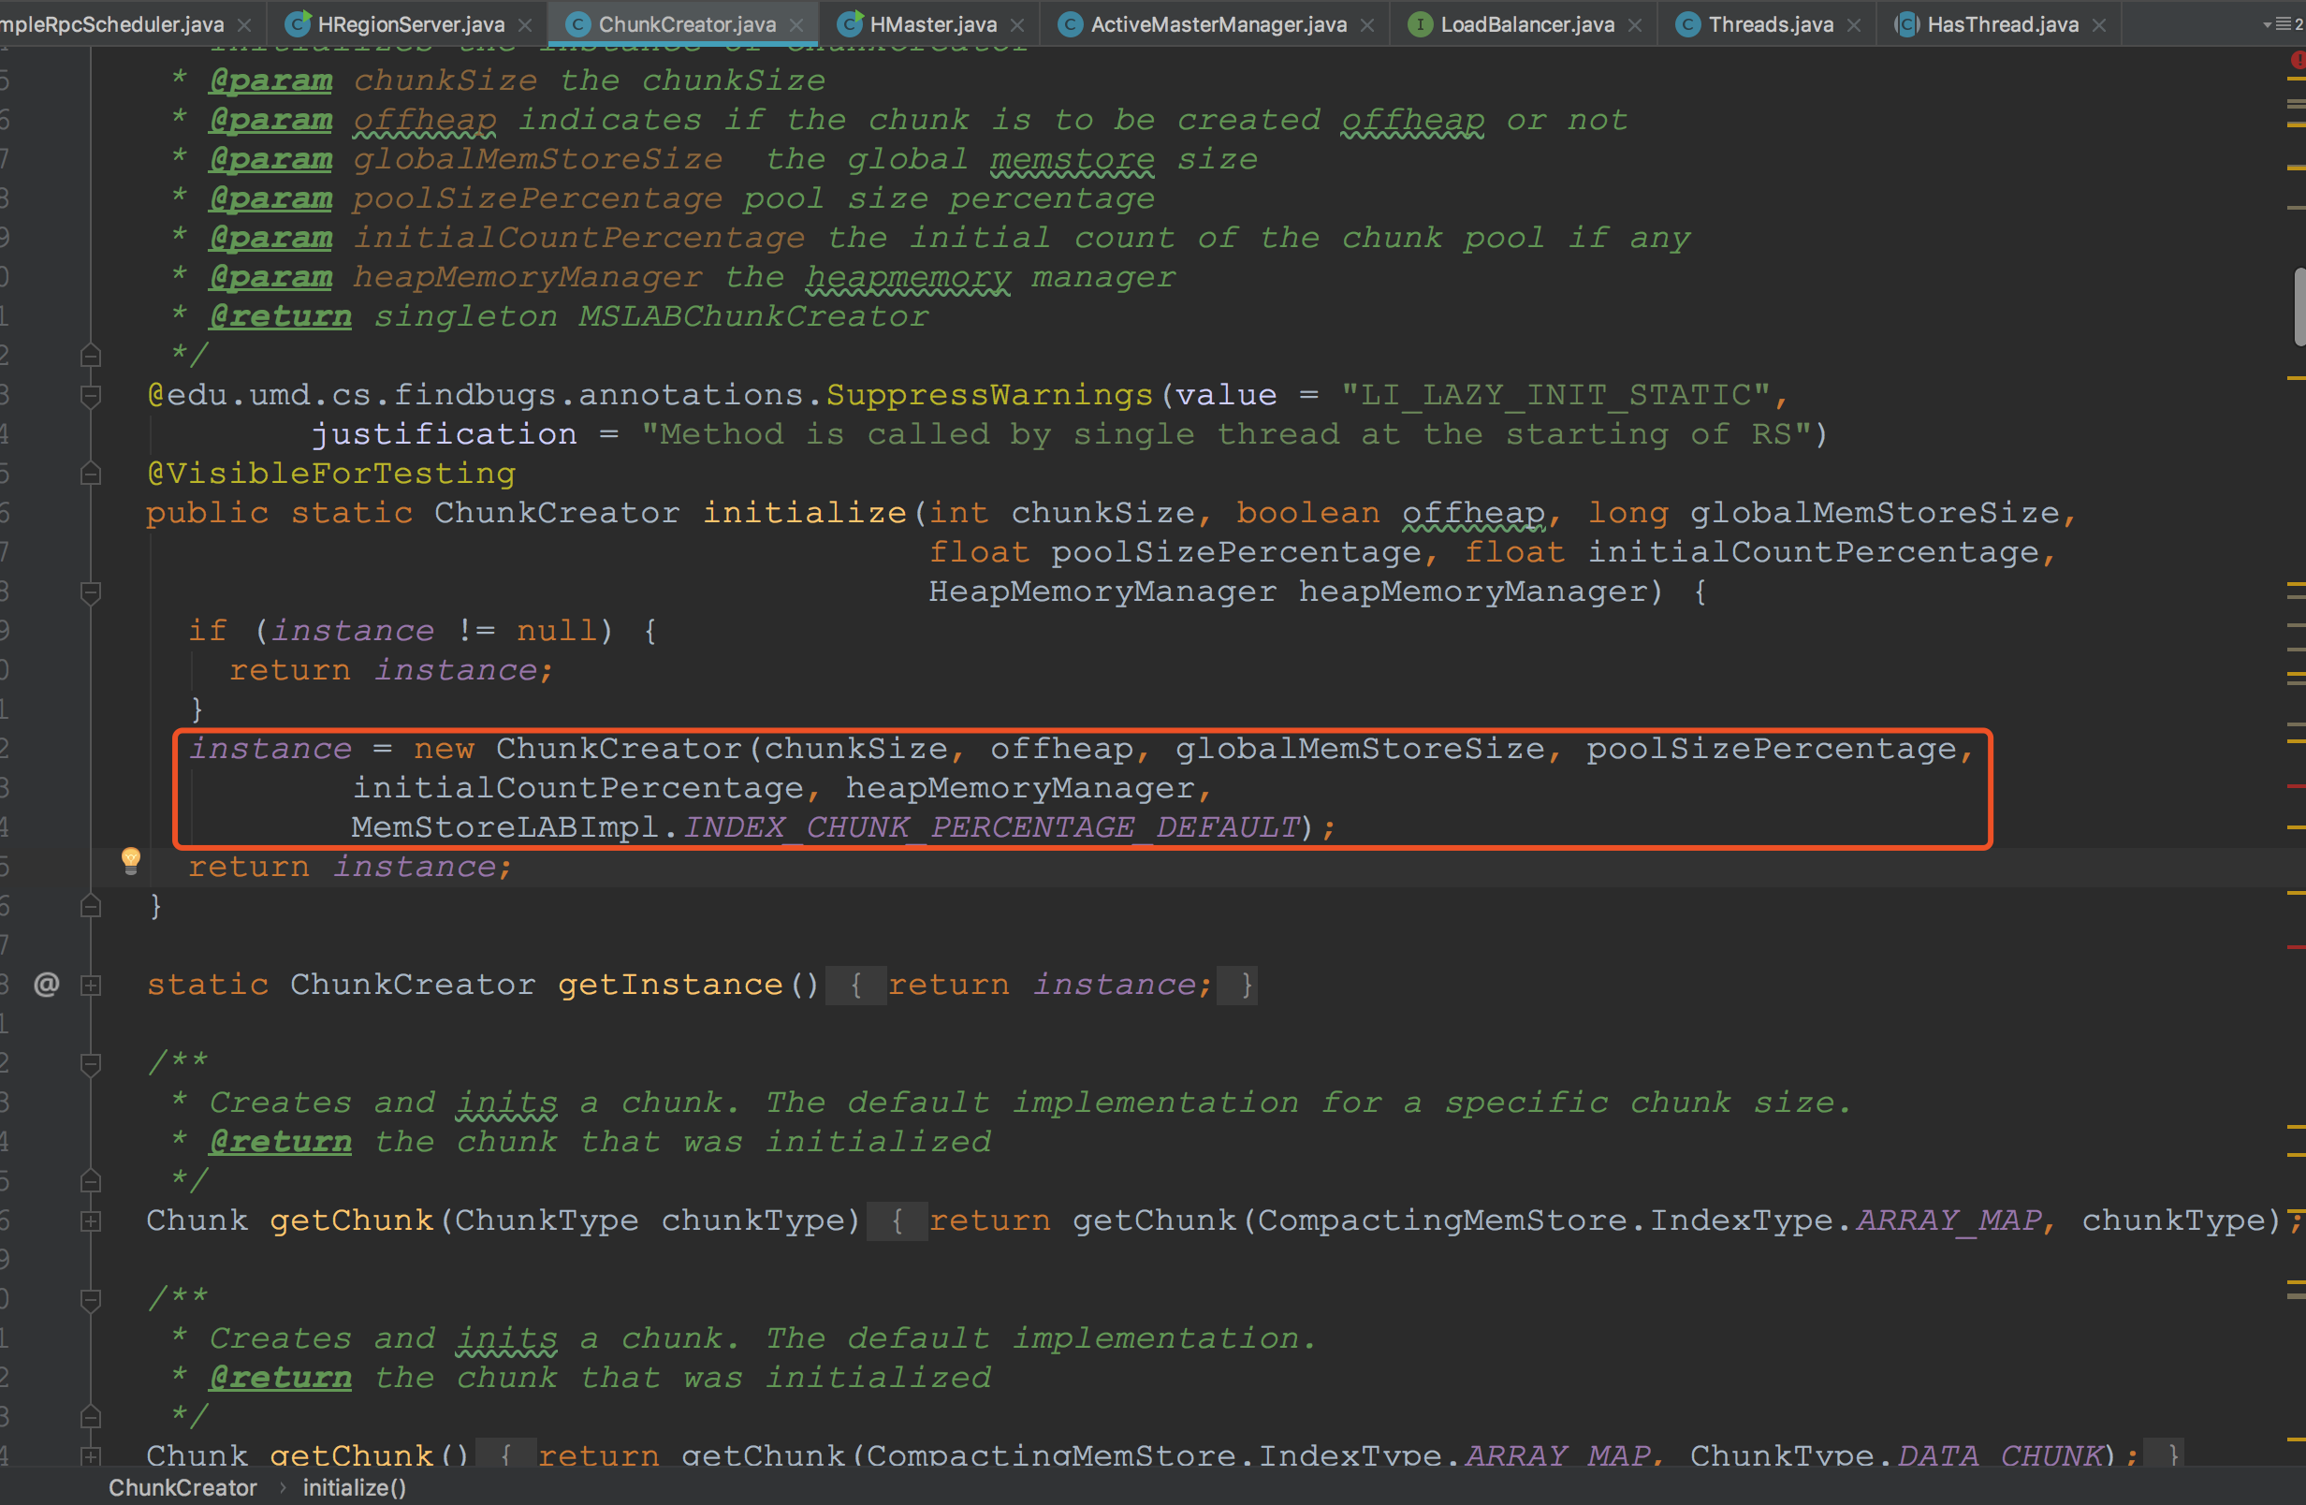Click the yellow lightbulb intention icon

click(131, 859)
